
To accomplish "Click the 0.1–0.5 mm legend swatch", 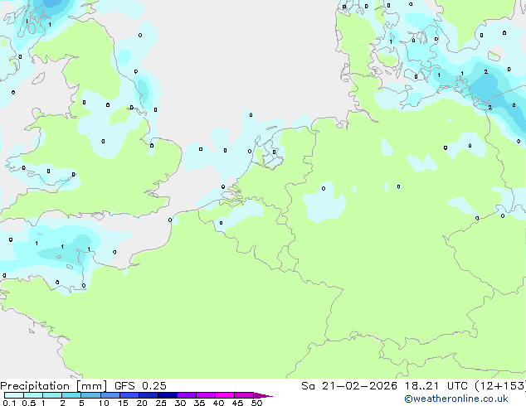I will (x=14, y=395).
